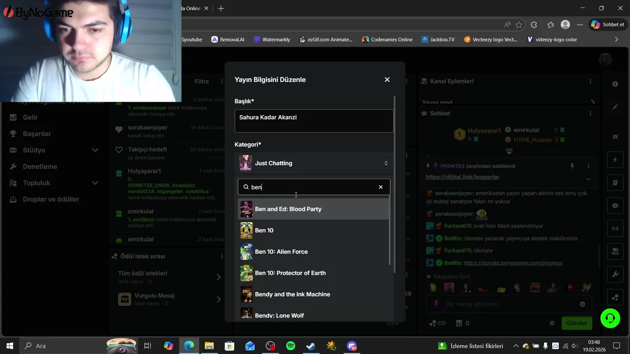Image resolution: width=630 pixels, height=354 pixels.
Task: Show more bookmarks chevron
Action: [616, 39]
